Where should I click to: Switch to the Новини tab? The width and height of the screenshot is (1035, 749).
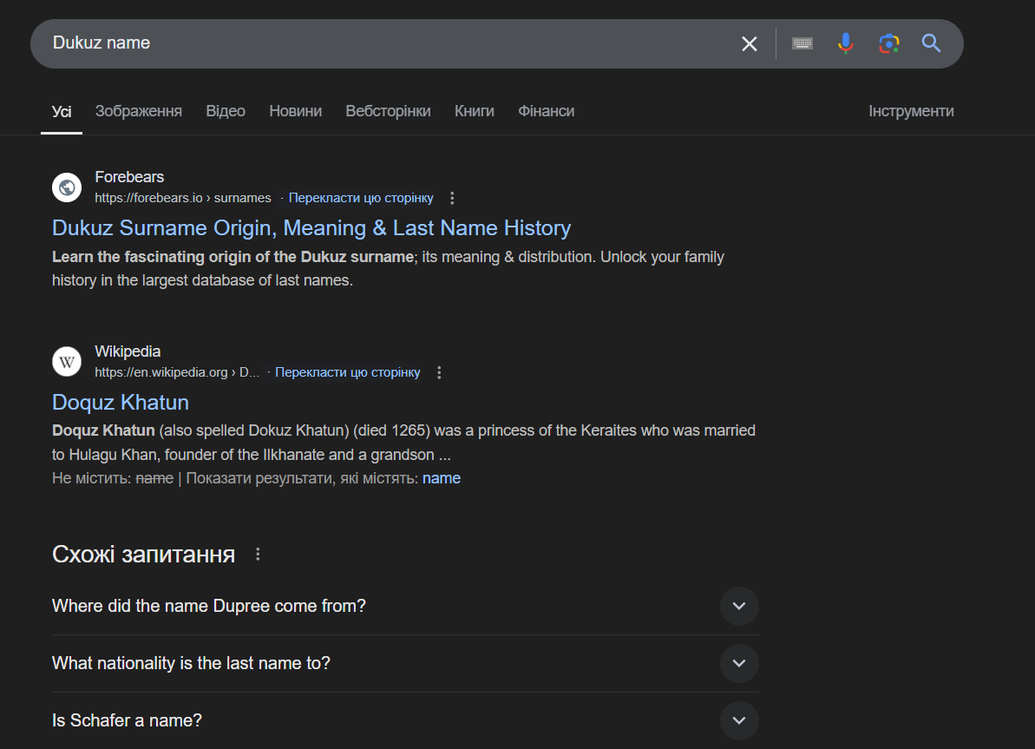[295, 111]
